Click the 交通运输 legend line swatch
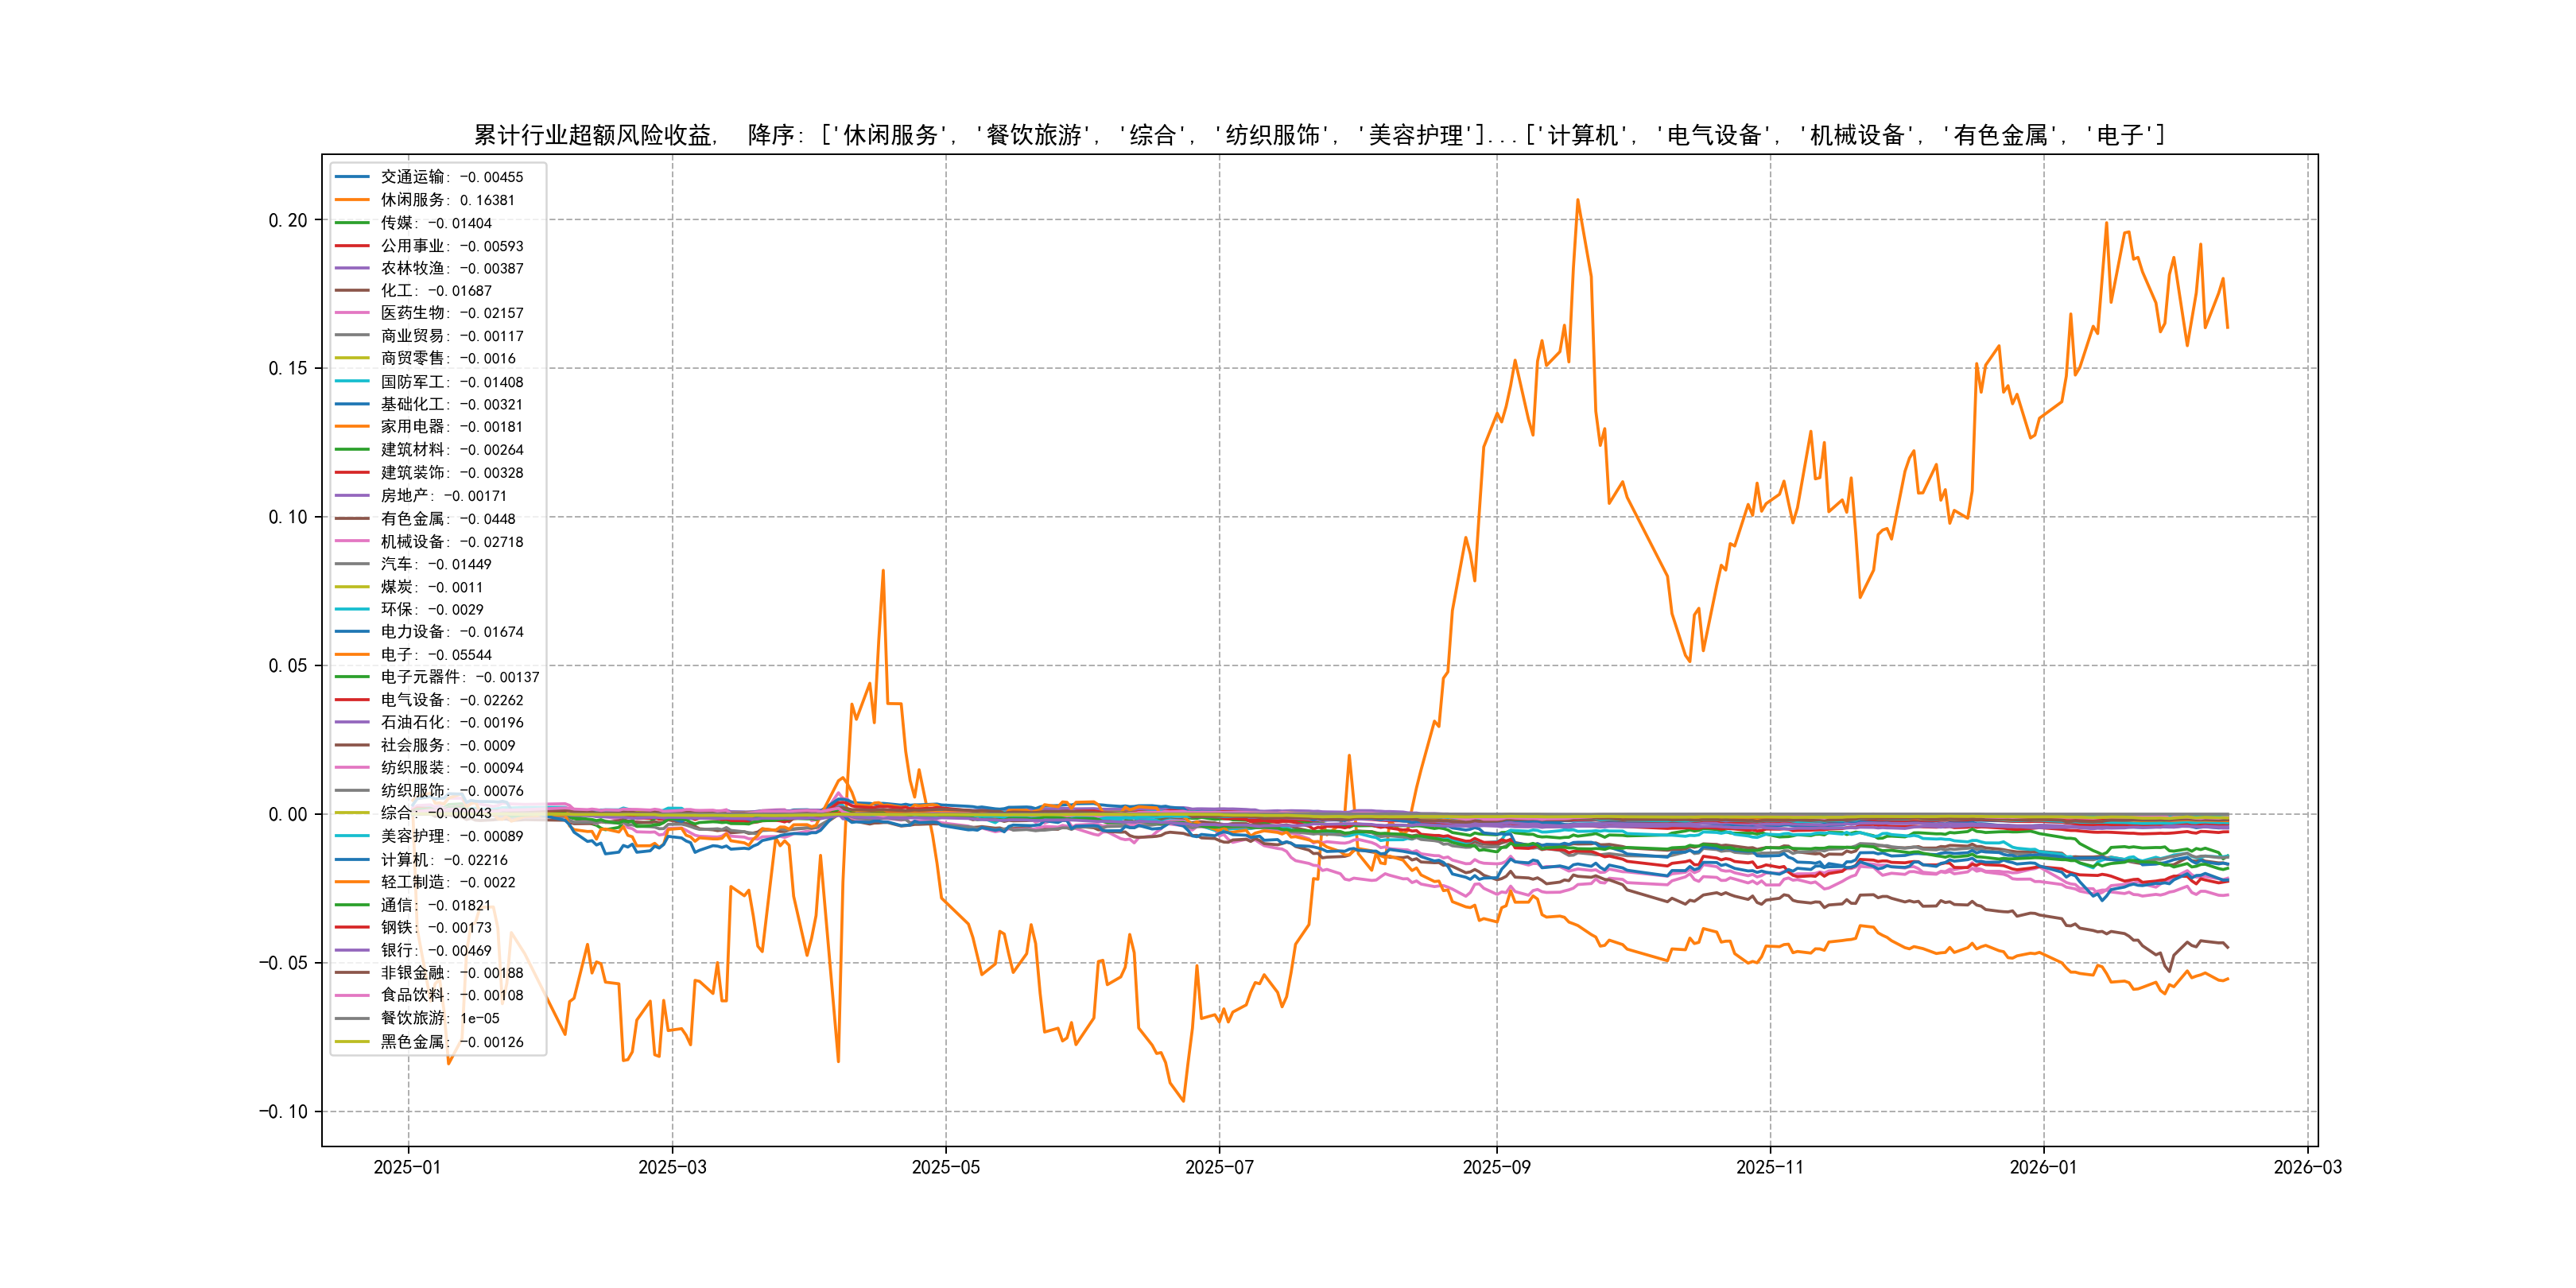The image size is (2576, 1288). tap(352, 177)
